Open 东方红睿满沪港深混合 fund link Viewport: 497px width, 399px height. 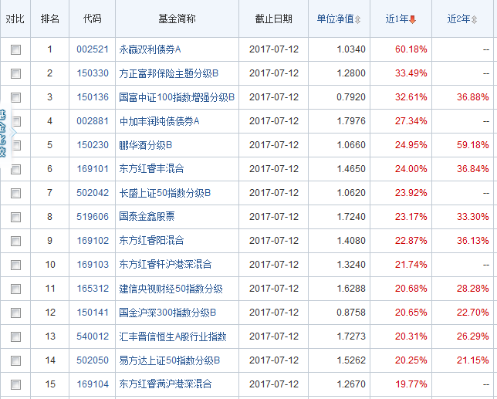[165, 384]
